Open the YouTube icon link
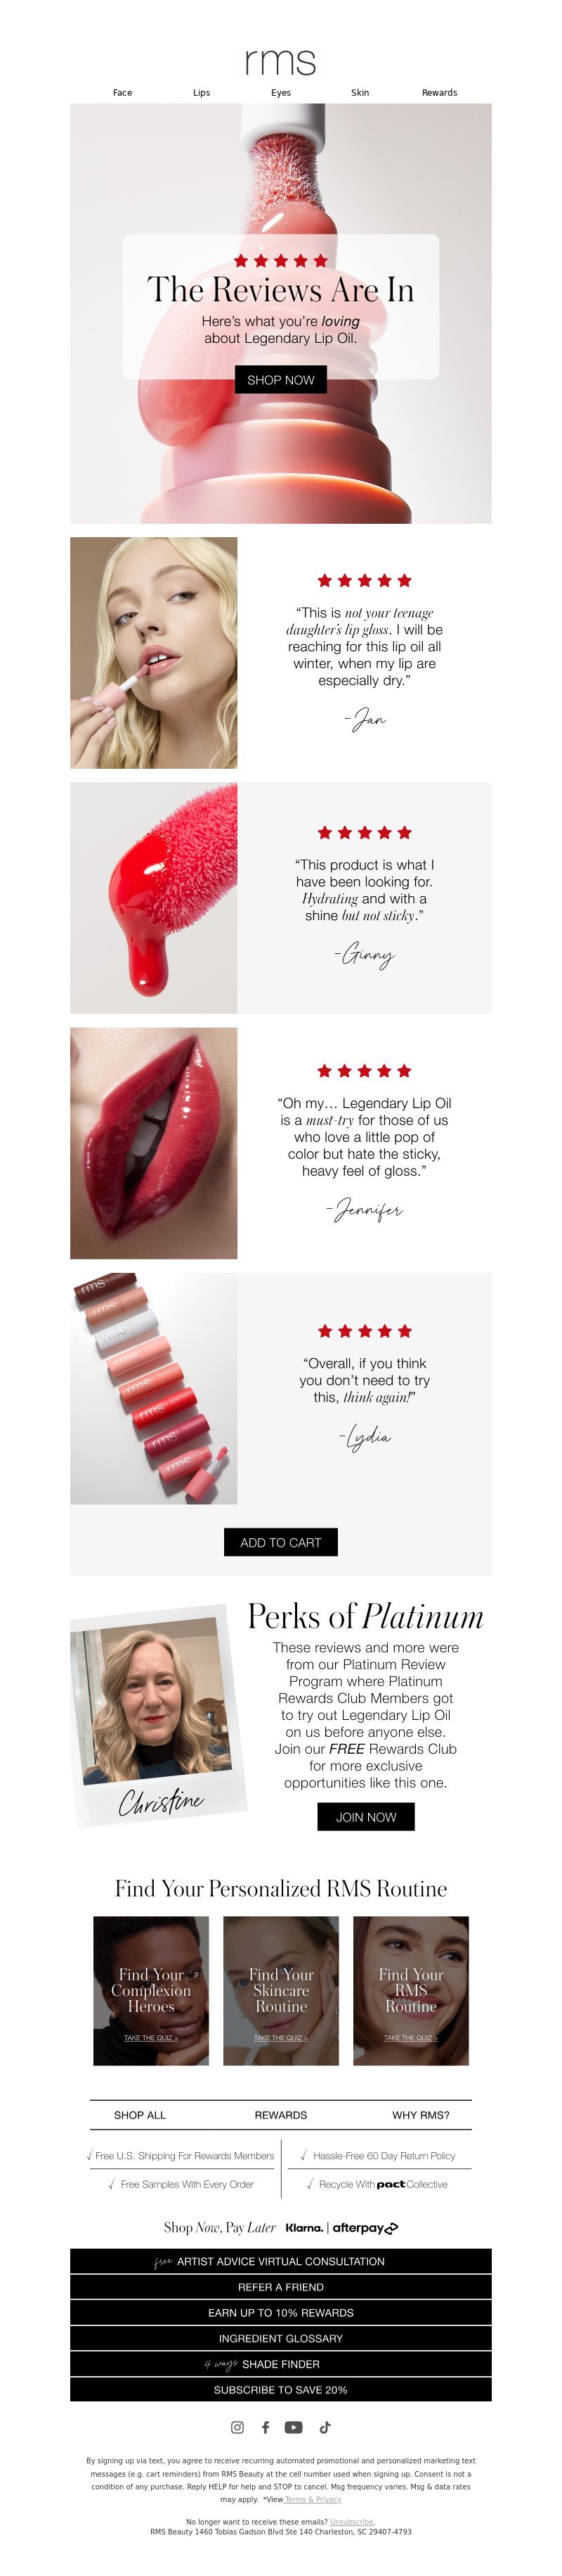562x2576 pixels. (294, 2427)
